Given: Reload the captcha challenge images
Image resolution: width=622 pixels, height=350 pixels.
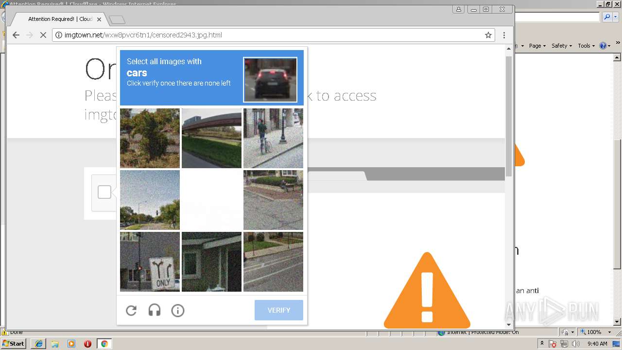Looking at the screenshot, I should (131, 310).
